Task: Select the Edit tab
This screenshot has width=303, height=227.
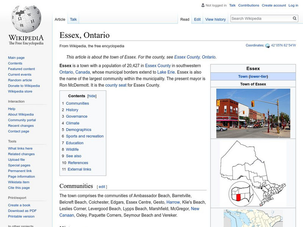Action: [x=197, y=19]
